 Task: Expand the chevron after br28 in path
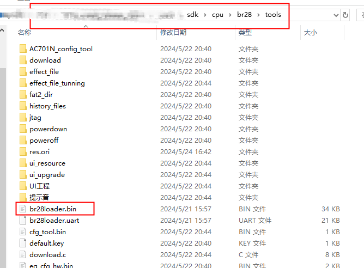pyautogui.click(x=258, y=15)
